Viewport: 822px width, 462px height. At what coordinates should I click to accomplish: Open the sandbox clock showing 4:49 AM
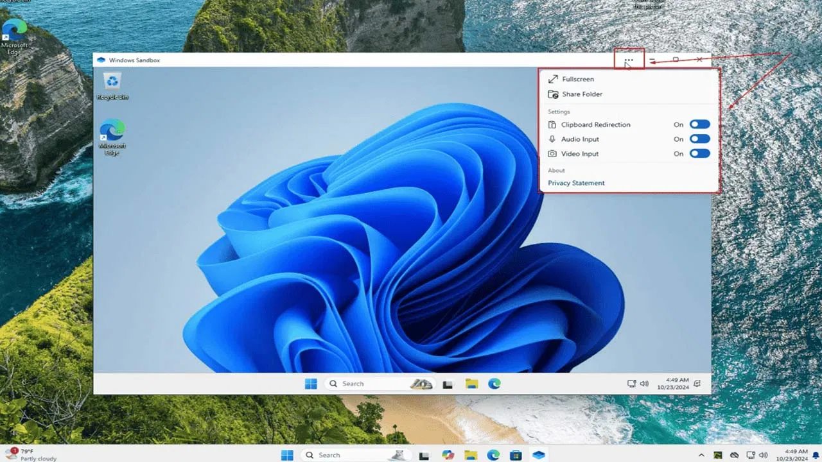[672, 384]
